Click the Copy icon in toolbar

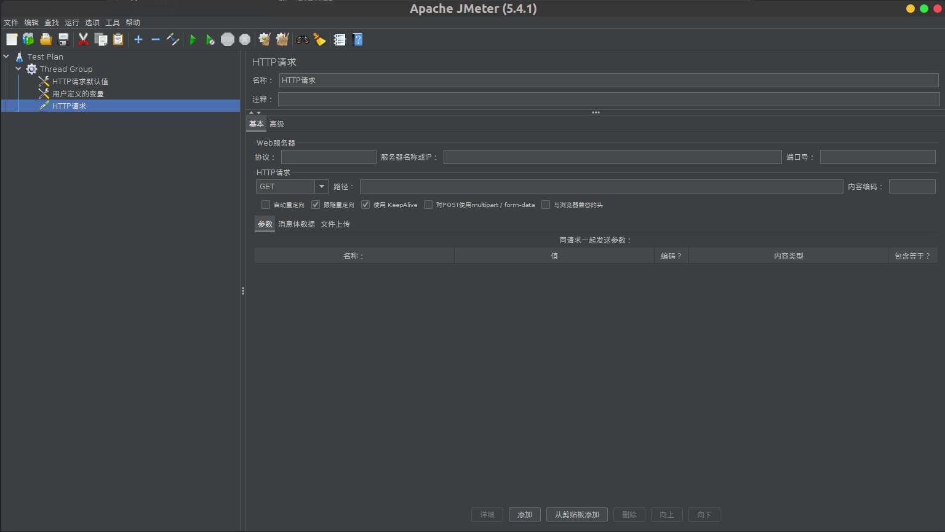pyautogui.click(x=101, y=39)
